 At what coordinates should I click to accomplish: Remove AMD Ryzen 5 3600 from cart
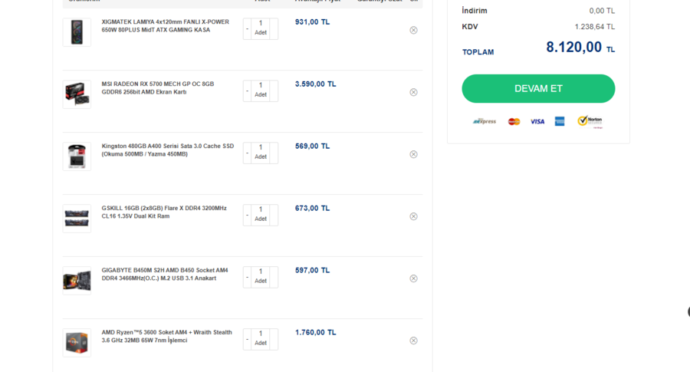point(413,341)
